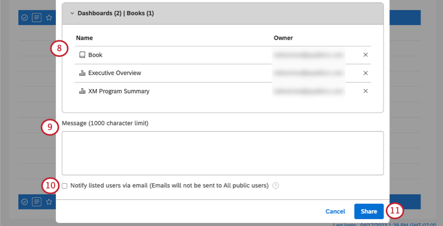This screenshot has height=226, width=443.
Task: Click the list icon in the top blue header bar
Action: click(36, 17)
